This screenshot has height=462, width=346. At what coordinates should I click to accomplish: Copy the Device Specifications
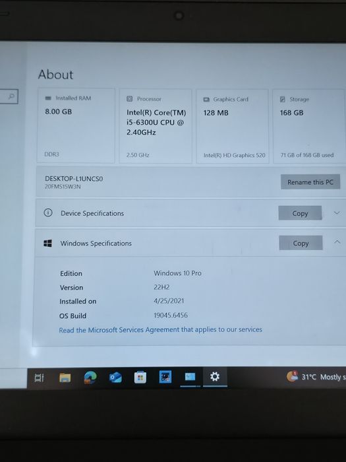coord(300,213)
